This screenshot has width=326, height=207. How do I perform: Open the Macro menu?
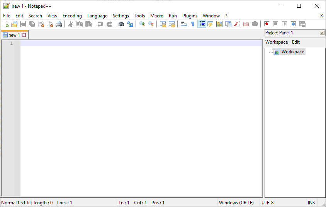157,16
